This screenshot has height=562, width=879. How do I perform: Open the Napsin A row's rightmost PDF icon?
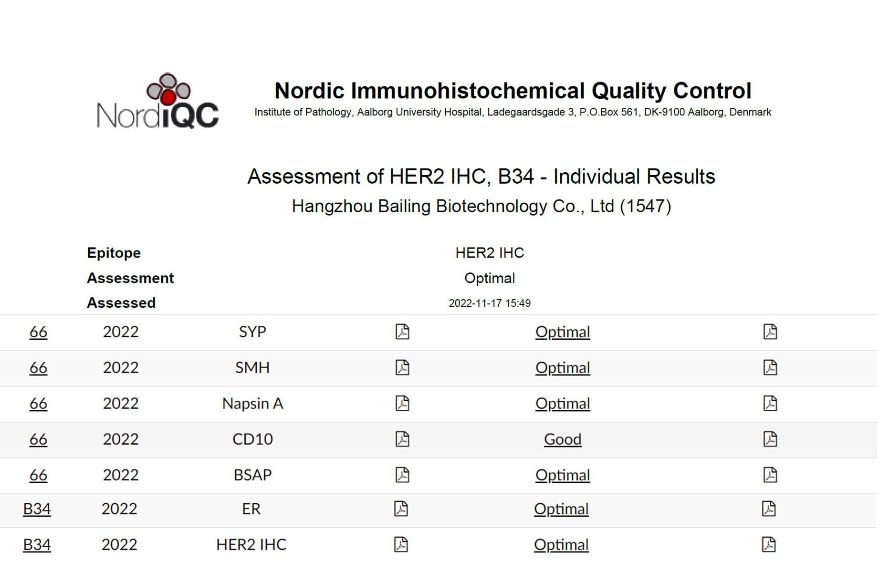[770, 403]
